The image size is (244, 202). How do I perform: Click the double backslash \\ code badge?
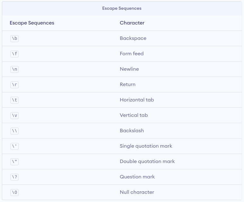coord(15,131)
